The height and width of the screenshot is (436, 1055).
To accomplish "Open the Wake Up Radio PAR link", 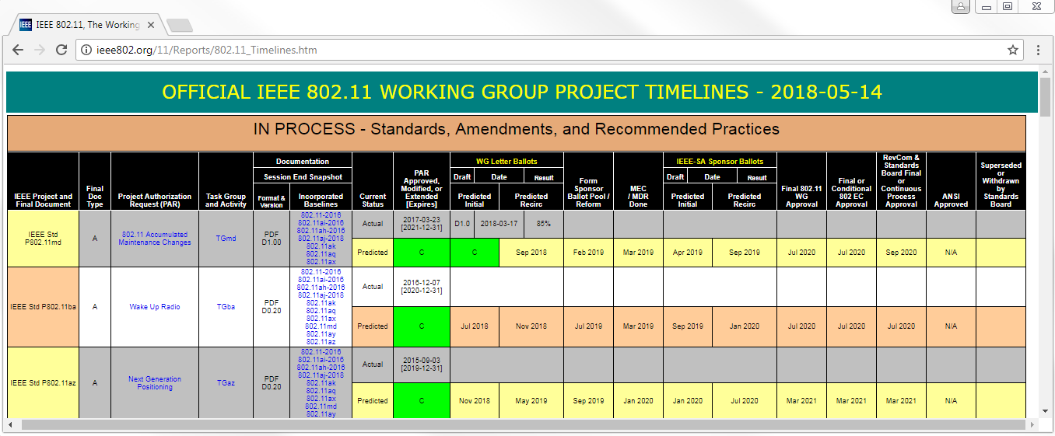I will [155, 307].
